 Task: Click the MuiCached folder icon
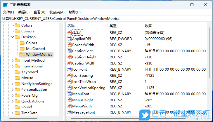[x=22, y=49]
